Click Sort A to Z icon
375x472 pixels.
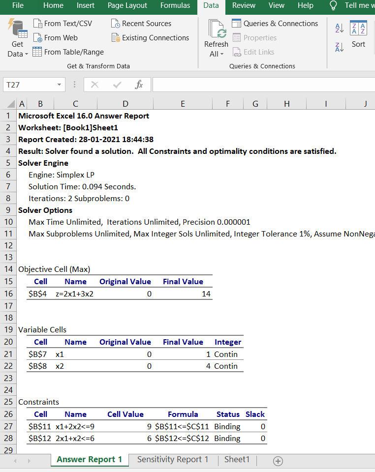coord(339,29)
